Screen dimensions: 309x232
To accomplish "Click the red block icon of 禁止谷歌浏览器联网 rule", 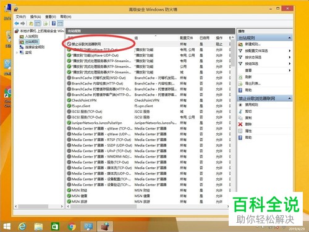I will click(69, 44).
